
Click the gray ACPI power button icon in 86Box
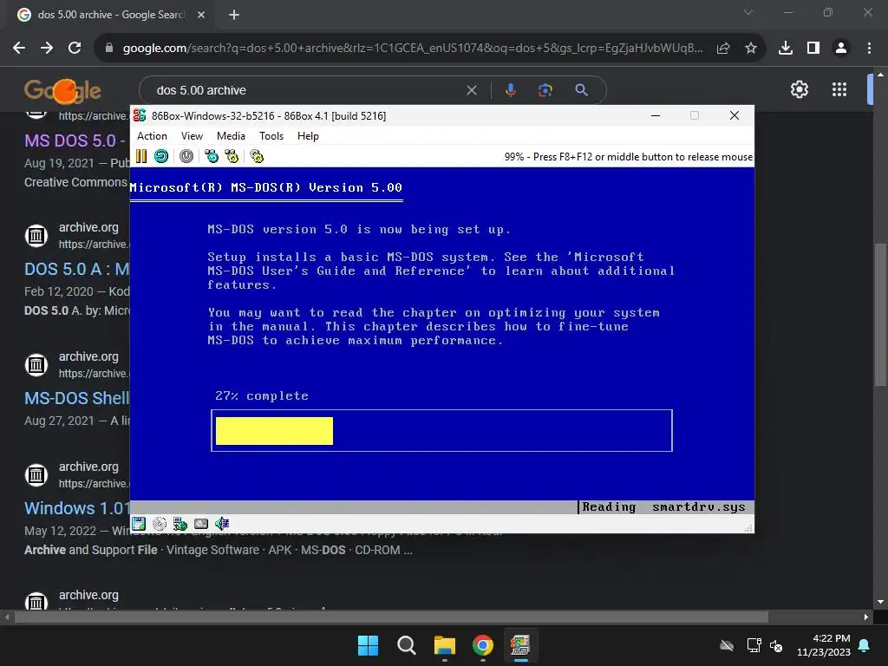point(186,156)
